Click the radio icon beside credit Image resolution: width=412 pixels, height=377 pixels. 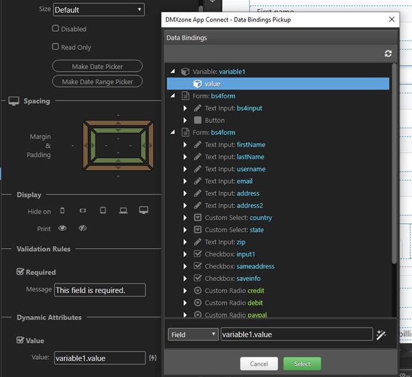(198, 291)
